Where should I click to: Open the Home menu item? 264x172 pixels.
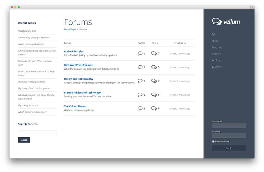tap(215, 41)
